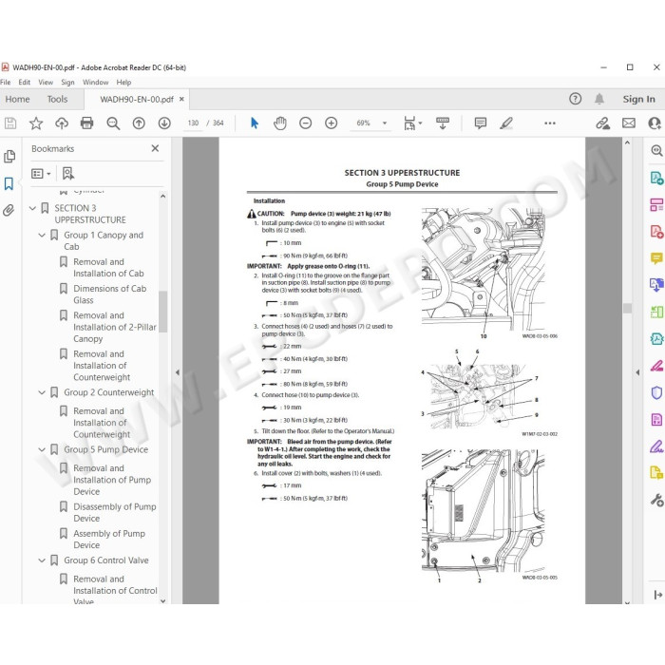Open the Window menu
Screen dimensions: 665x665
(95, 83)
